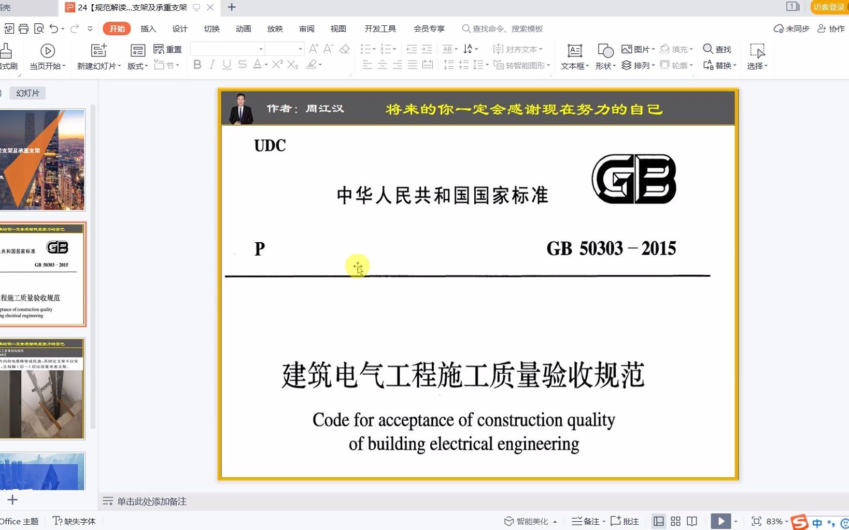This screenshot has height=530, width=849.
Task: Click the align right icon
Action: 397,65
